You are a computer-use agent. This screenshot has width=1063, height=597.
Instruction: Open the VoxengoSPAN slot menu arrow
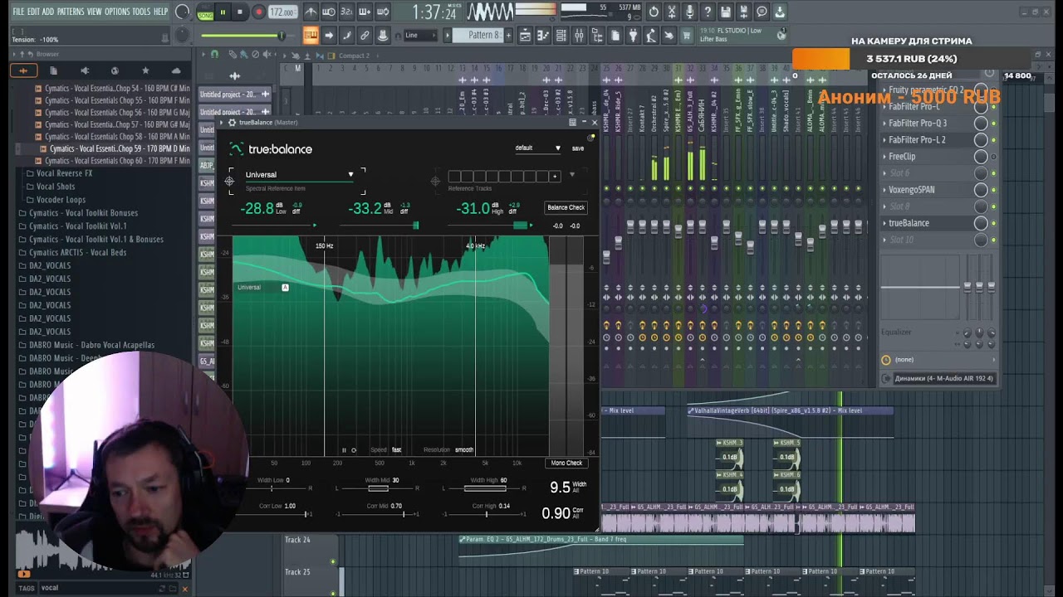[x=884, y=190]
